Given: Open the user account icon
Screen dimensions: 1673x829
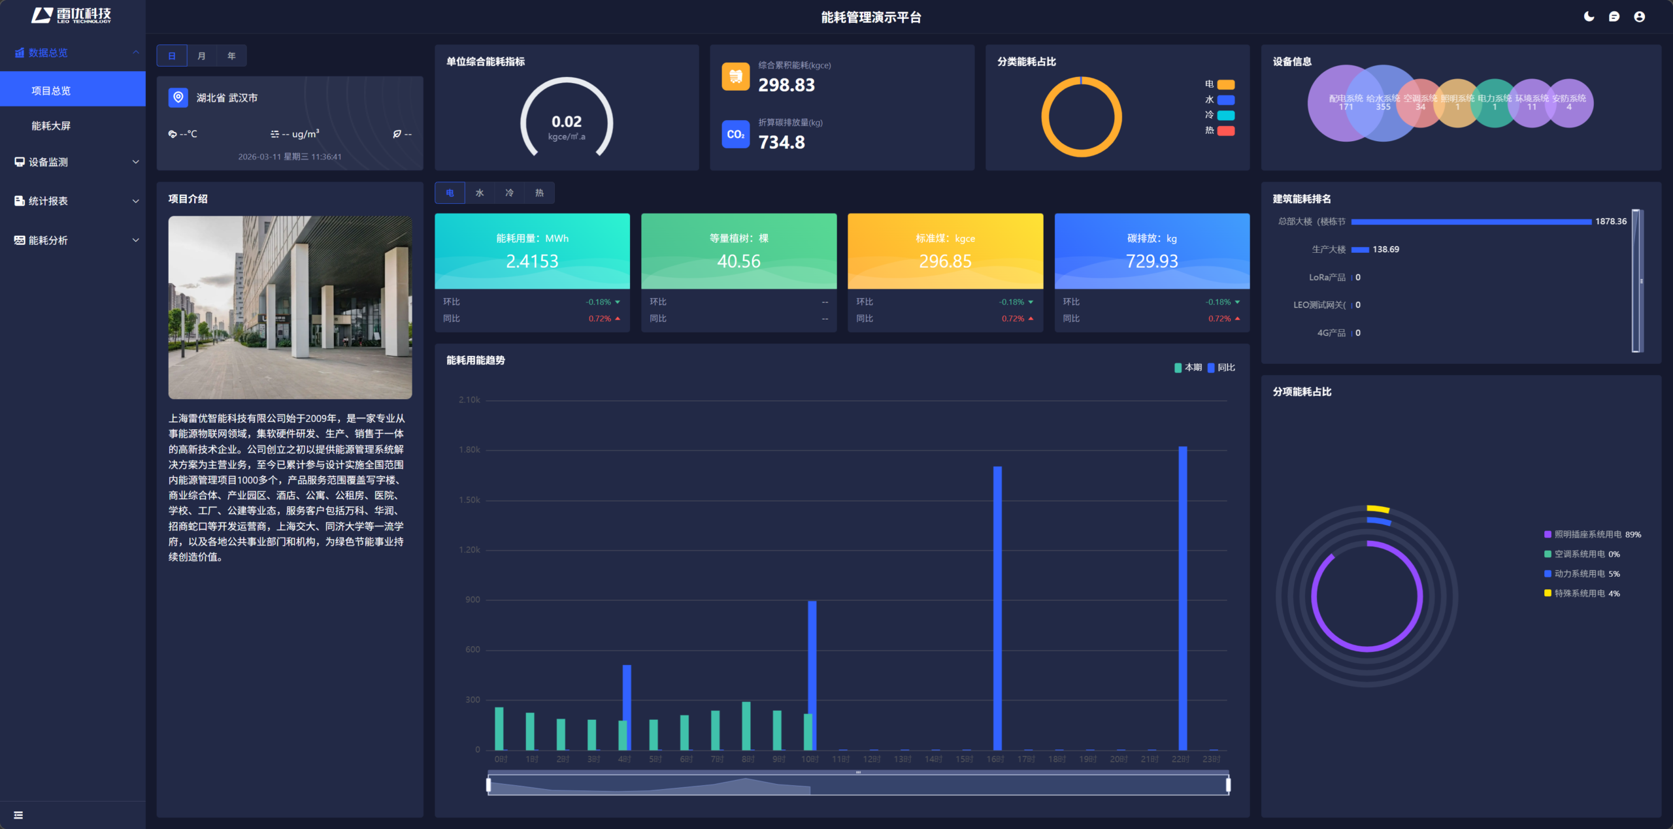Looking at the screenshot, I should (x=1639, y=17).
